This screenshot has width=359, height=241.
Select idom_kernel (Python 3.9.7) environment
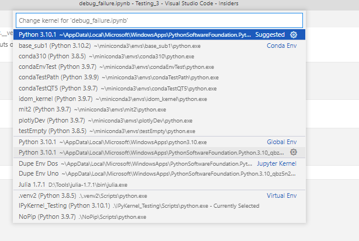tap(159, 99)
